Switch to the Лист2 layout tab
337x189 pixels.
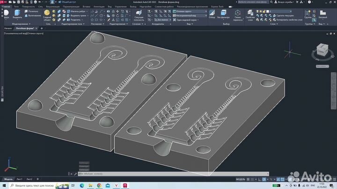(29, 179)
